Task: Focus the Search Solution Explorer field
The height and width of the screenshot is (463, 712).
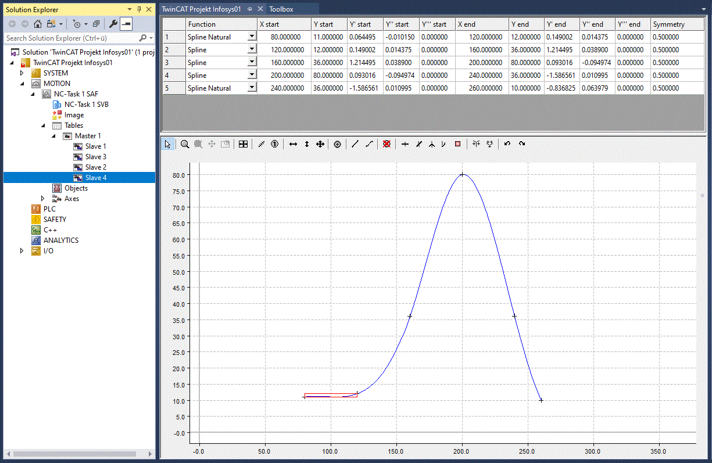Action: pyautogui.click(x=71, y=38)
